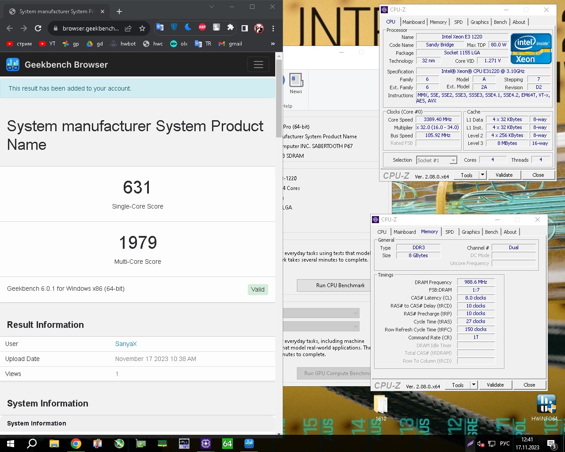
Task: Open Windows taskbar search
Action: point(32,443)
